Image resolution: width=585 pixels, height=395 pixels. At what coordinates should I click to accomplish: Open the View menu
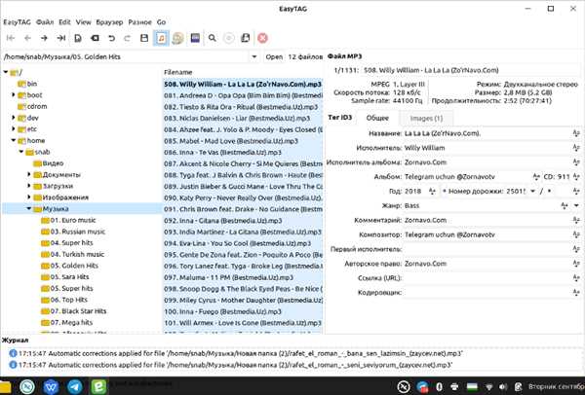click(83, 22)
